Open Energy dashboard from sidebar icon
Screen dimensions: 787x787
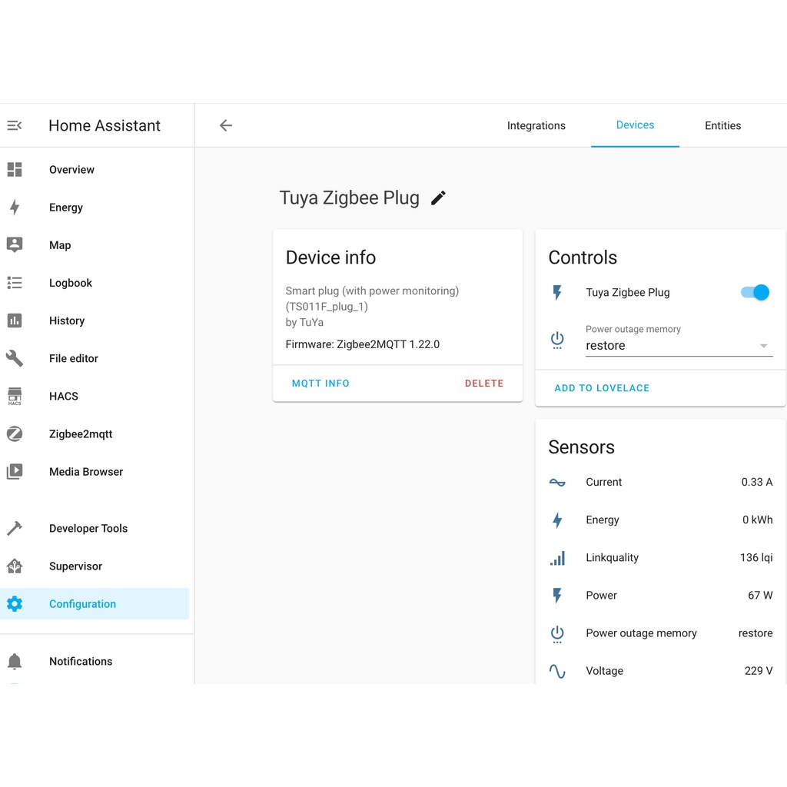coord(15,208)
